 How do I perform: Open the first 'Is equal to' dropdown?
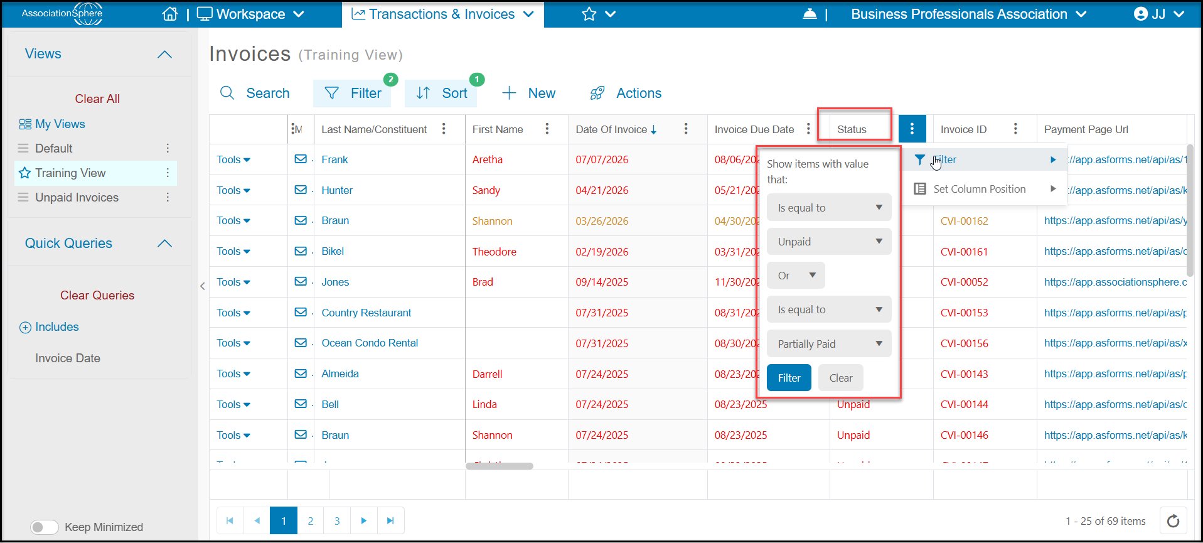click(x=829, y=208)
